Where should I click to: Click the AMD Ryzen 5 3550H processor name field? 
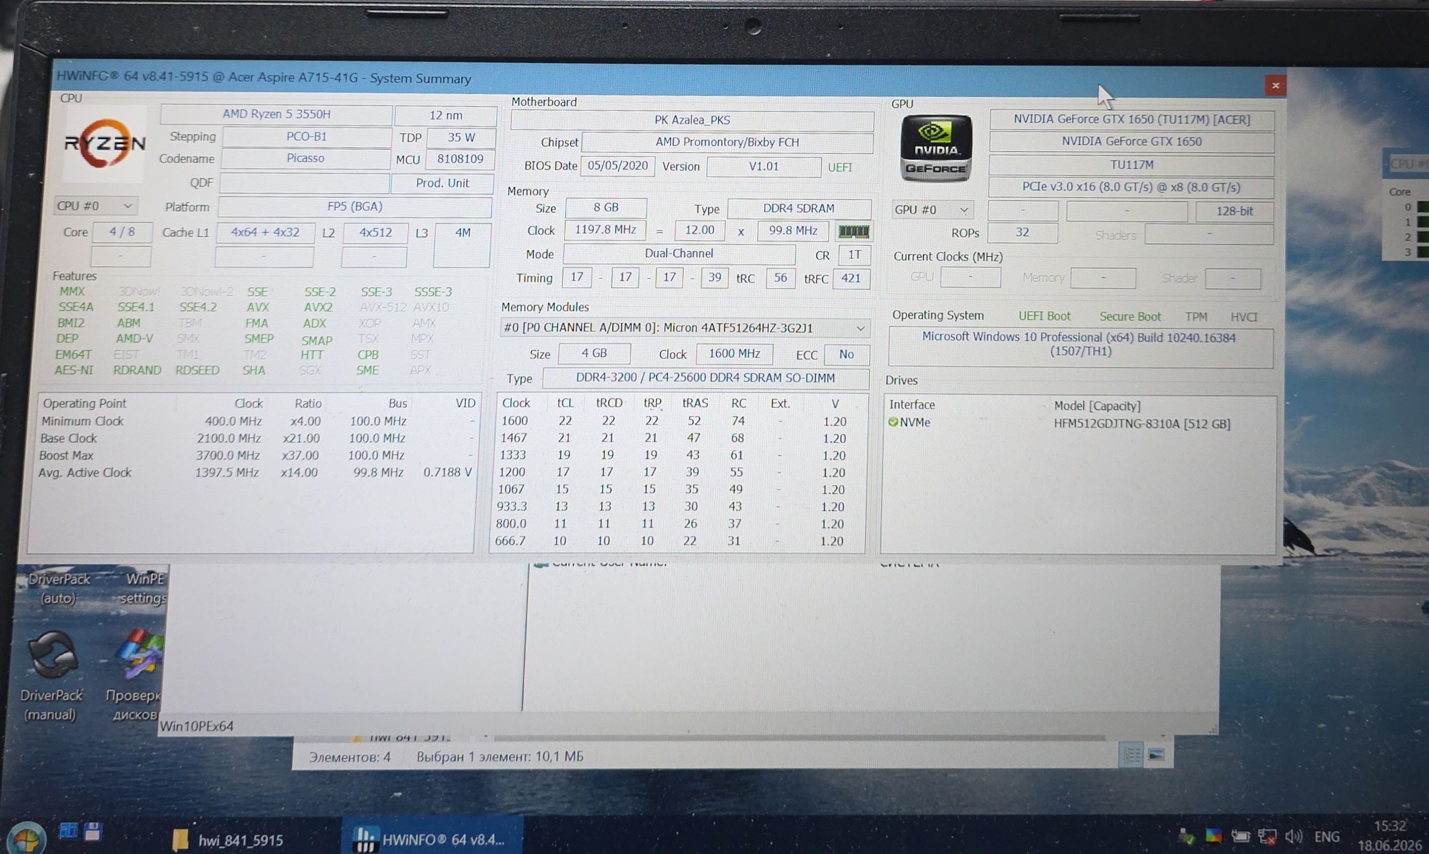(x=276, y=115)
